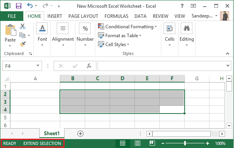The height and width of the screenshot is (148, 234).
Task: Click the 100% zoom level
Action: 220,143
